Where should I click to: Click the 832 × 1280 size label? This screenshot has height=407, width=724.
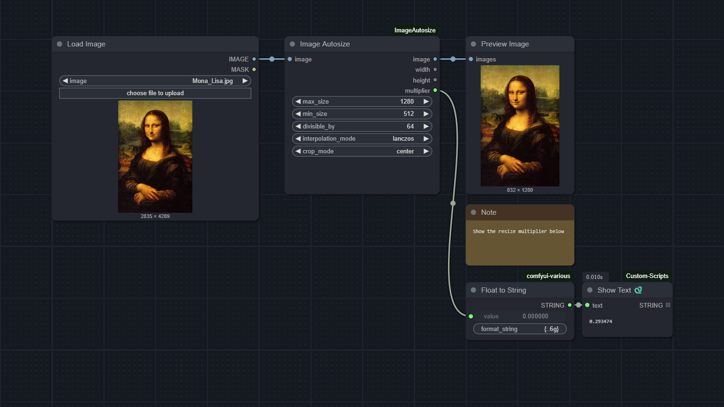coord(520,190)
